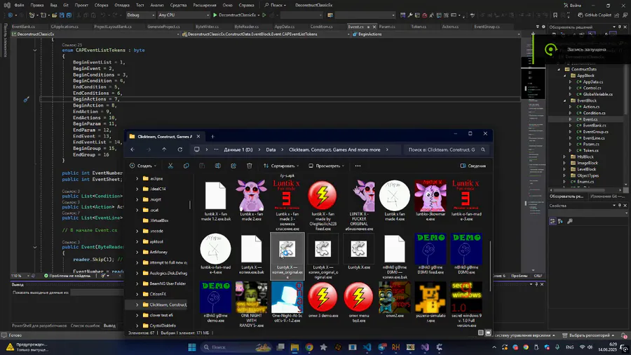Open Отладка menu in Visual Studio
The image size is (631, 355).
tap(121, 5)
